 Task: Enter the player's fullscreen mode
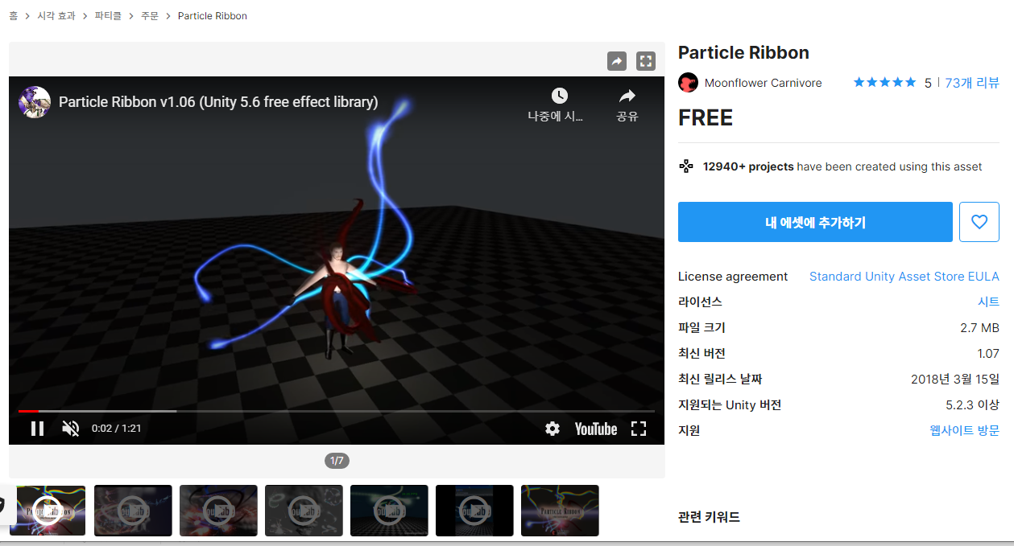coord(639,429)
